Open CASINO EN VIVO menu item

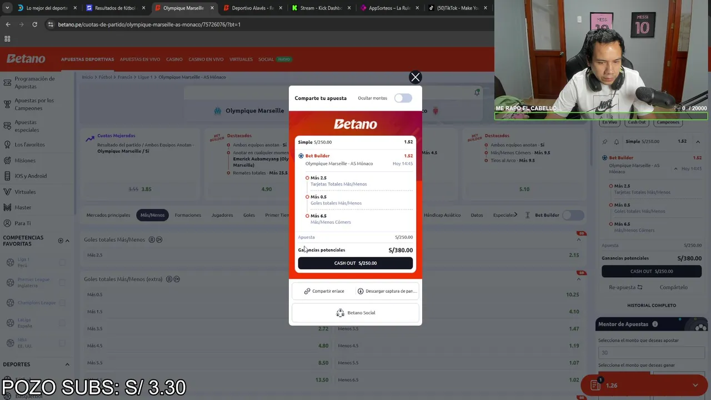[206, 59]
